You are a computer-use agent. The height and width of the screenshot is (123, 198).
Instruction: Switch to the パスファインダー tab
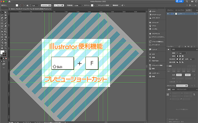point(182,90)
